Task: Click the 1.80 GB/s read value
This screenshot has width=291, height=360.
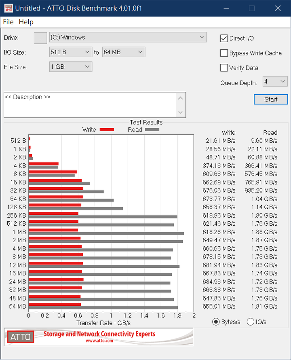Action: 264,215
